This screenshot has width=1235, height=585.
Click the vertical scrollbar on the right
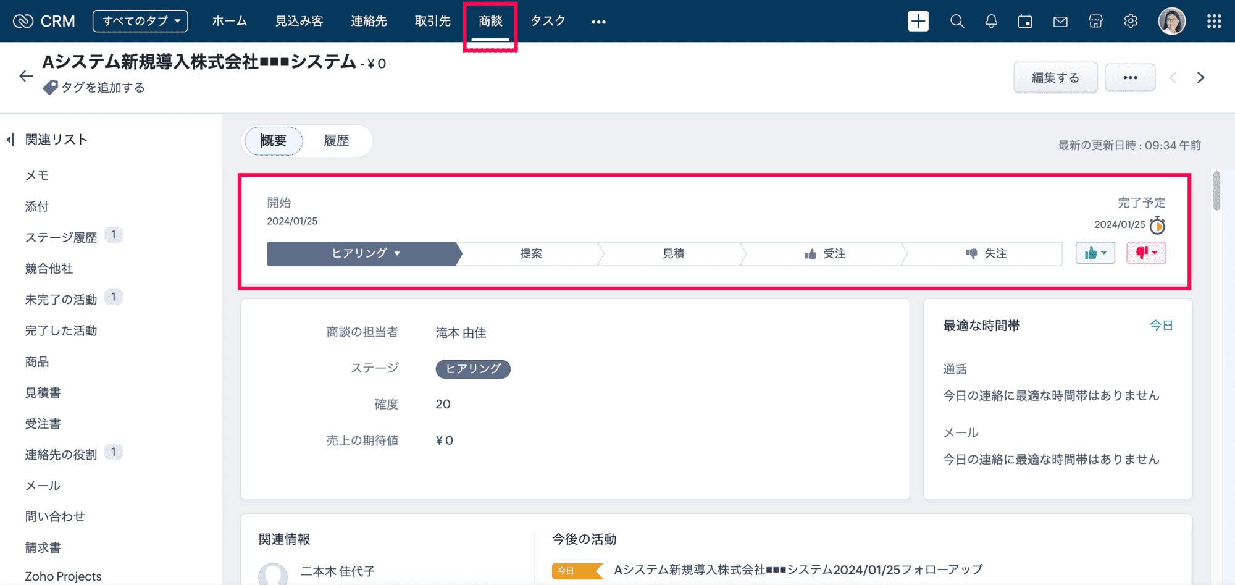coord(1216,191)
